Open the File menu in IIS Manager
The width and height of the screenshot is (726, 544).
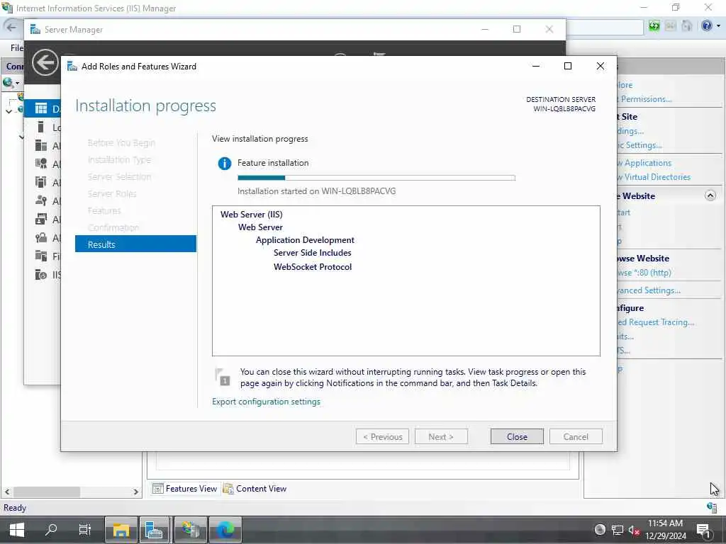17,47
